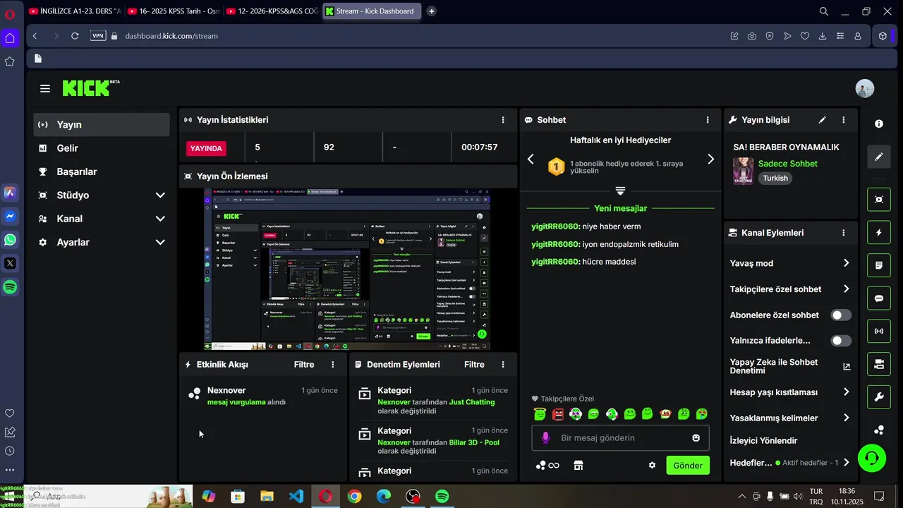This screenshot has width=903, height=508.
Task: Toggle wrench channel actions in right rail
Action: tap(879, 397)
